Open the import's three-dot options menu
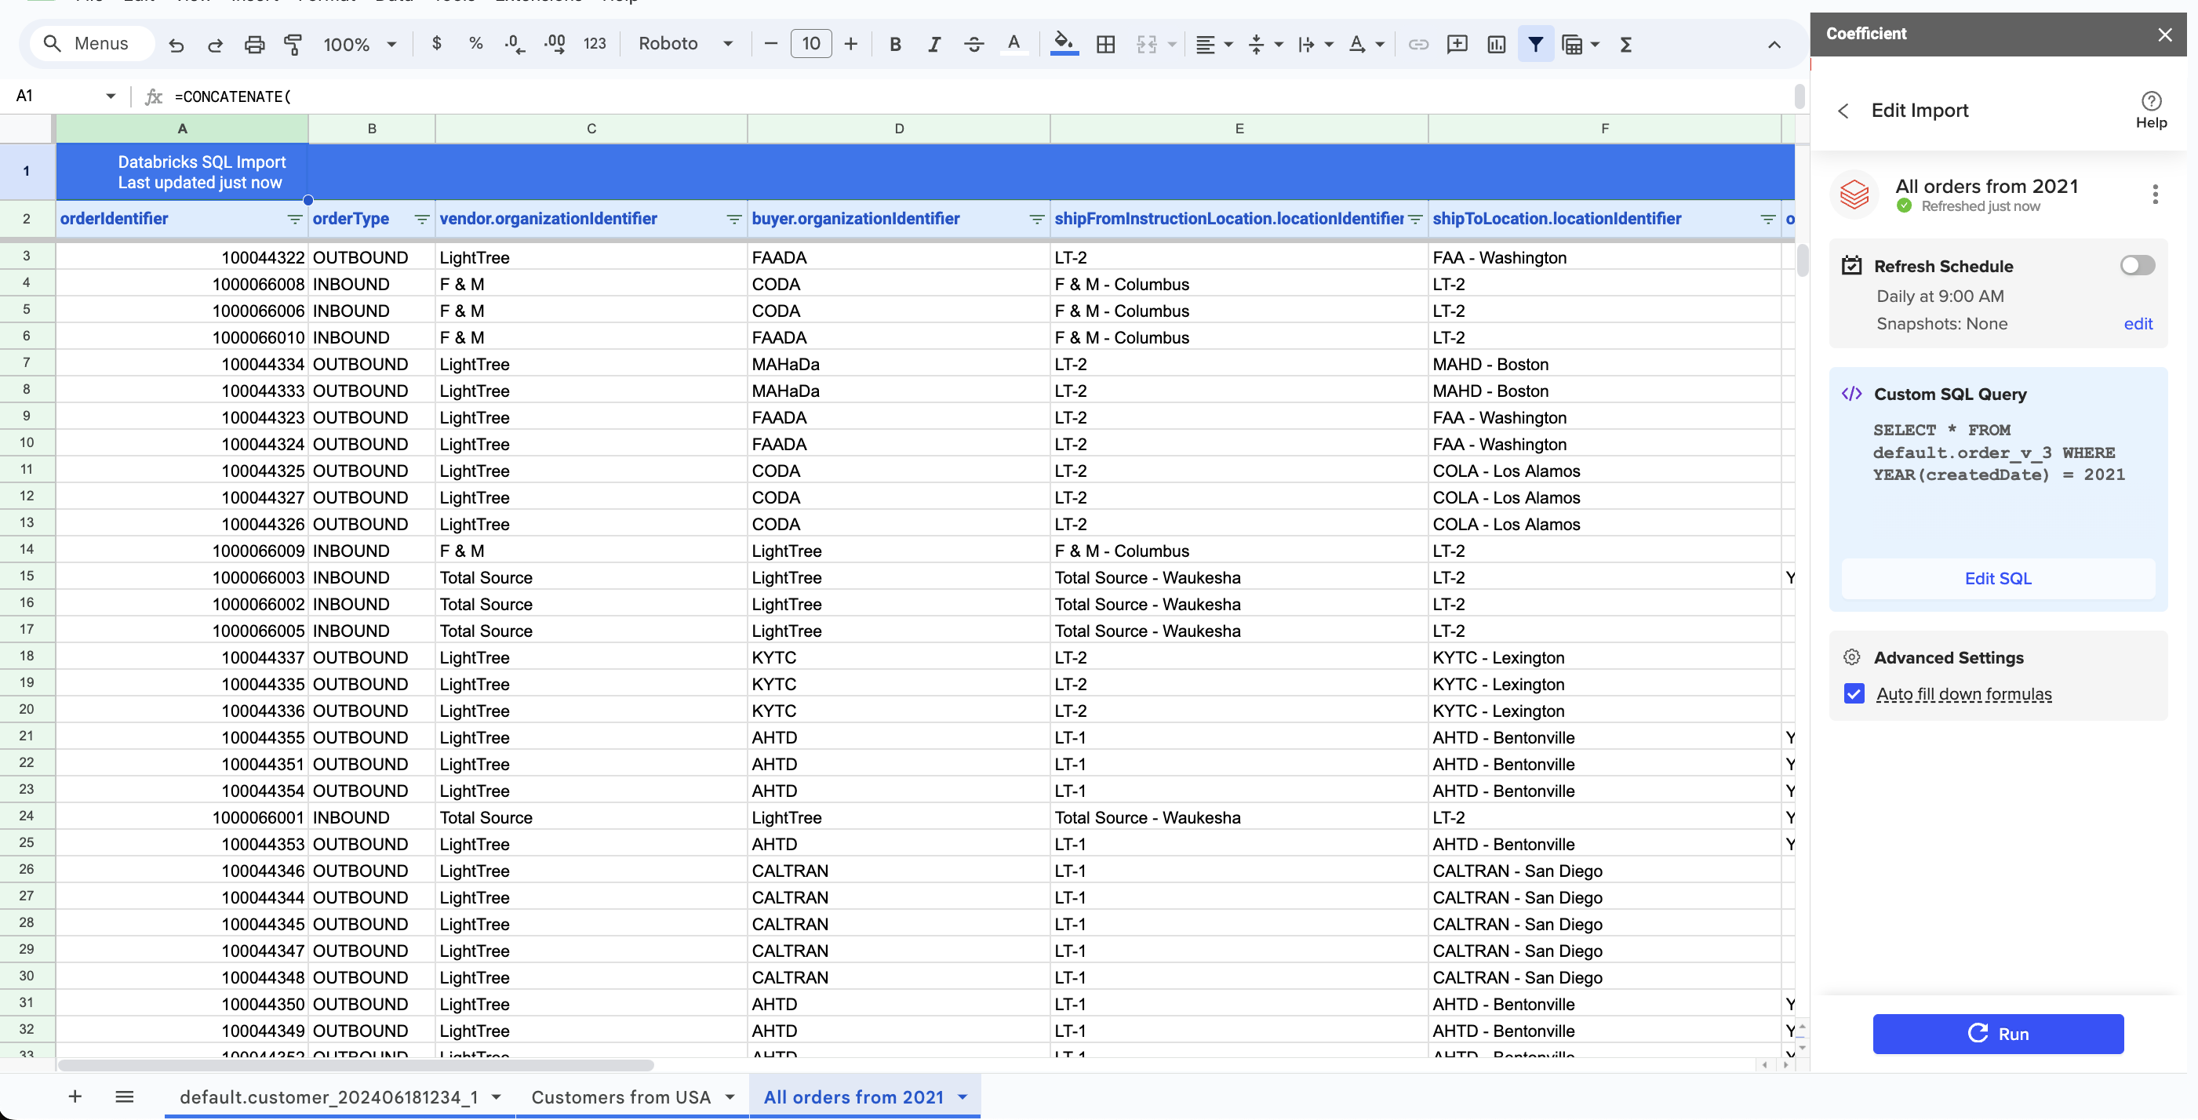The width and height of the screenshot is (2198, 1120). click(x=2156, y=195)
